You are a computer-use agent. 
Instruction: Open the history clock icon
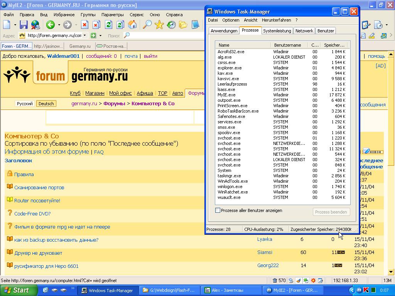(x=171, y=25)
